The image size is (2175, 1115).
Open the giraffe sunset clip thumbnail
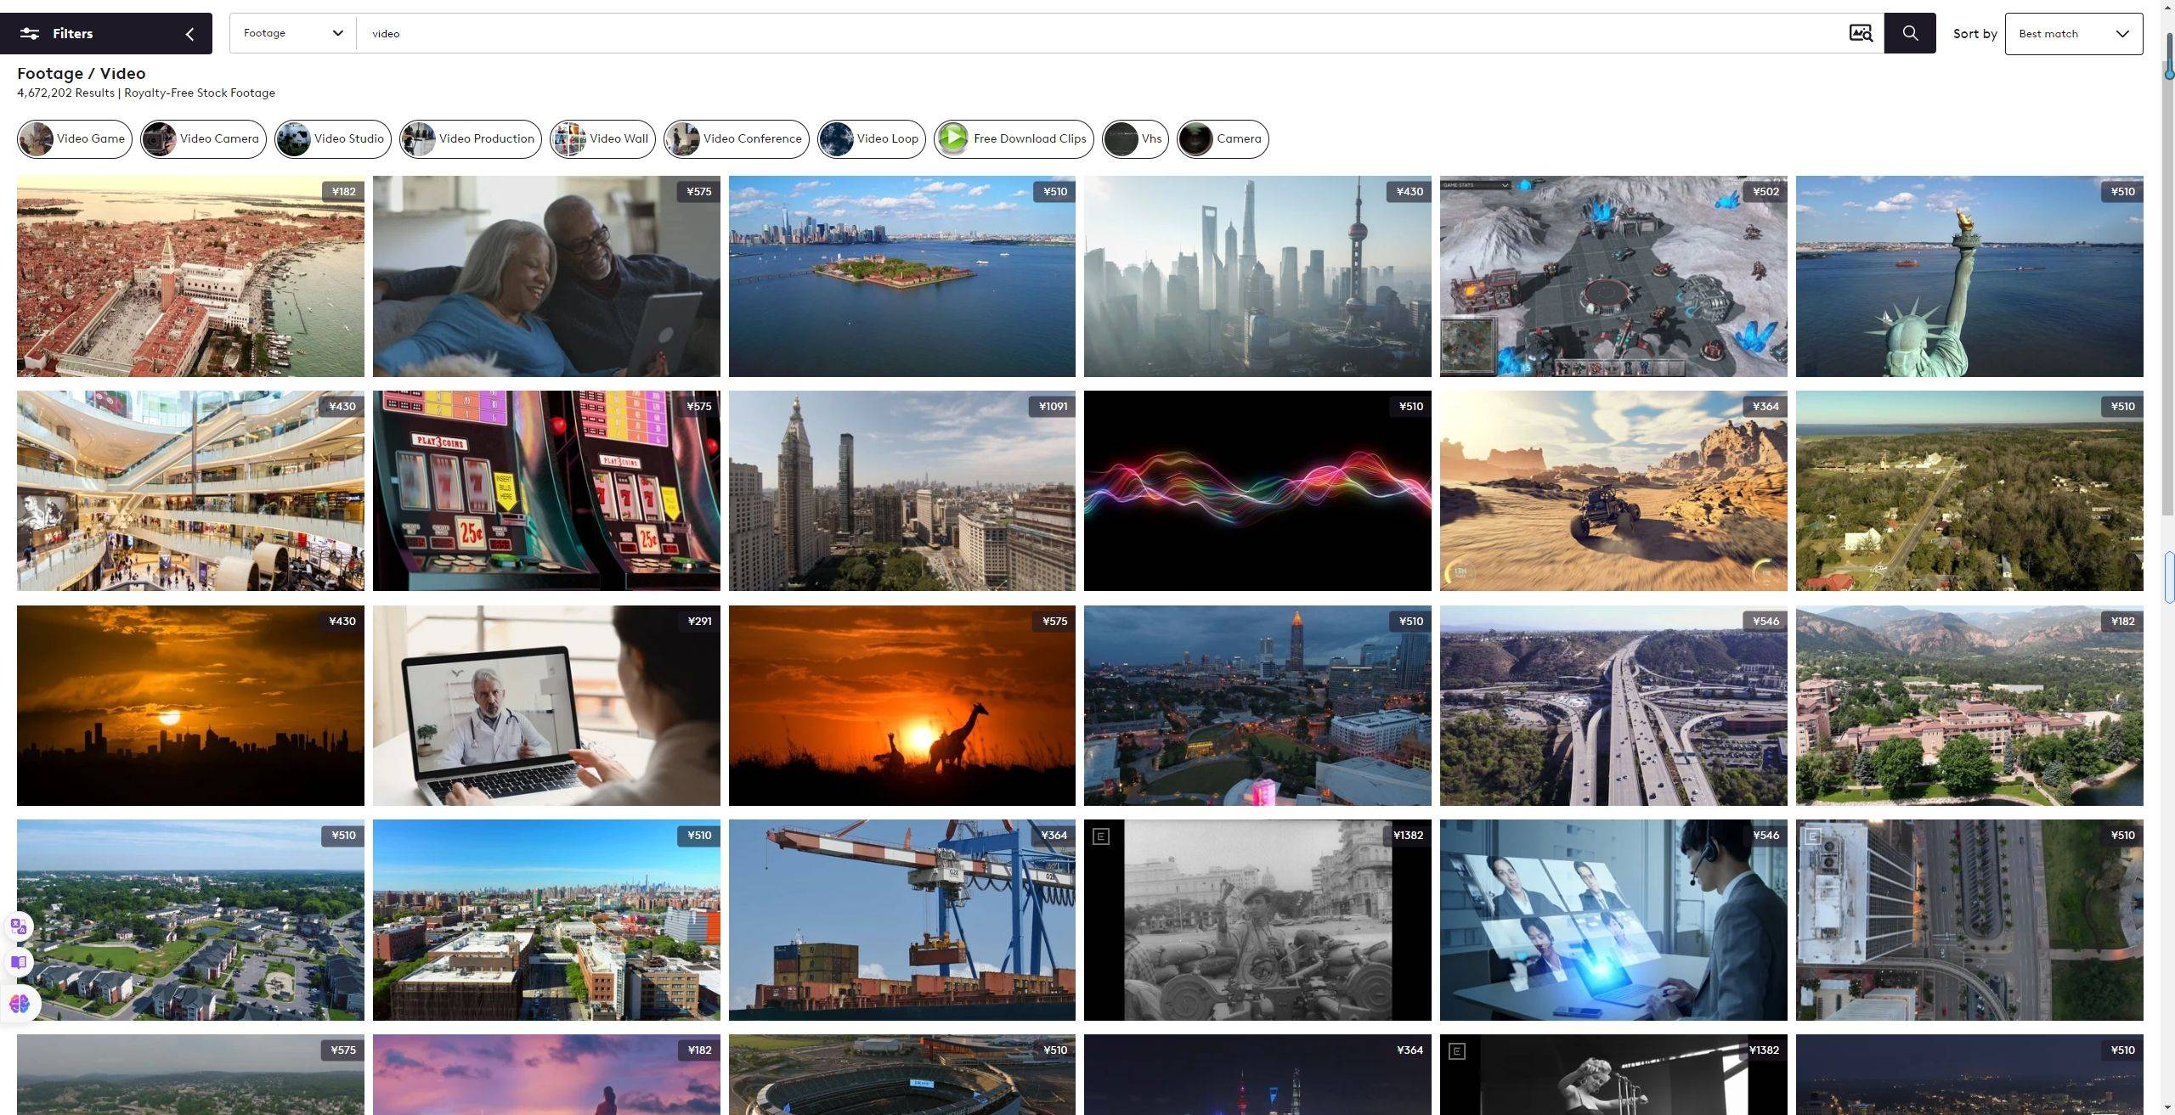pyautogui.click(x=901, y=706)
